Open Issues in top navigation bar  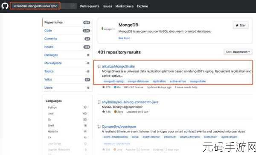(x=107, y=6)
